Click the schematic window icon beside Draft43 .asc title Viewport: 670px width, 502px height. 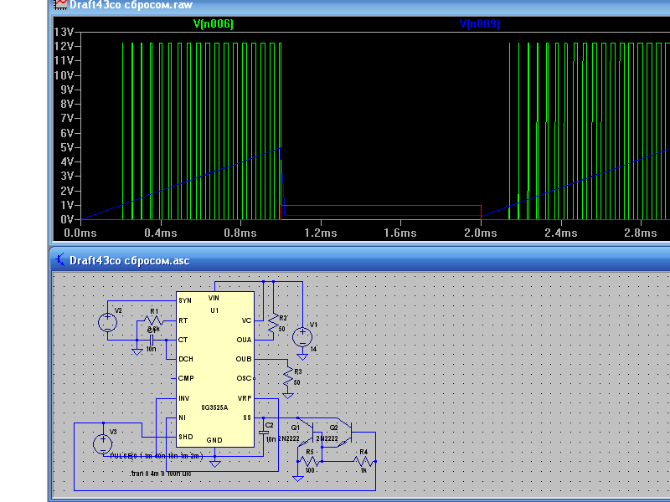(60, 260)
